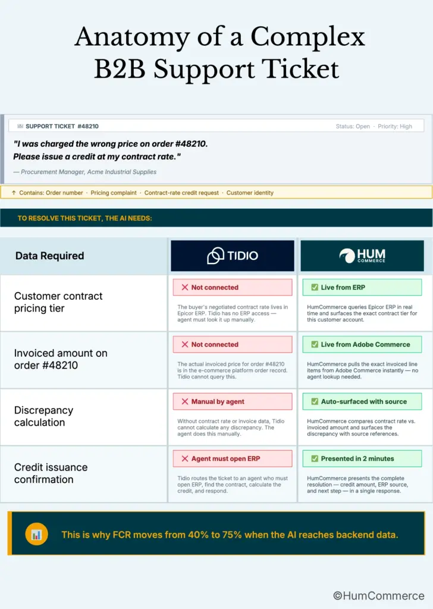Click 'Discrepancy calculation' row label
Image resolution: width=433 pixels, height=609 pixels.
(43, 416)
